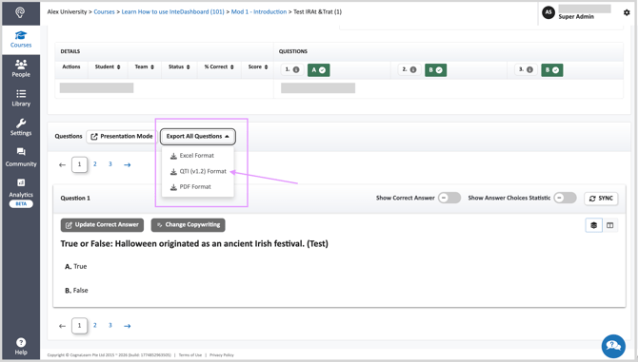Sort table by Status column
This screenshot has width=638, height=362.
pos(179,67)
